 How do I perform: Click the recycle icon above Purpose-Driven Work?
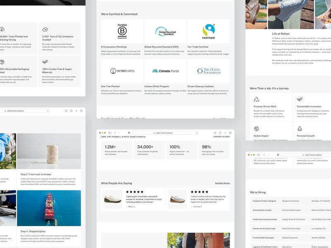[x=257, y=99]
